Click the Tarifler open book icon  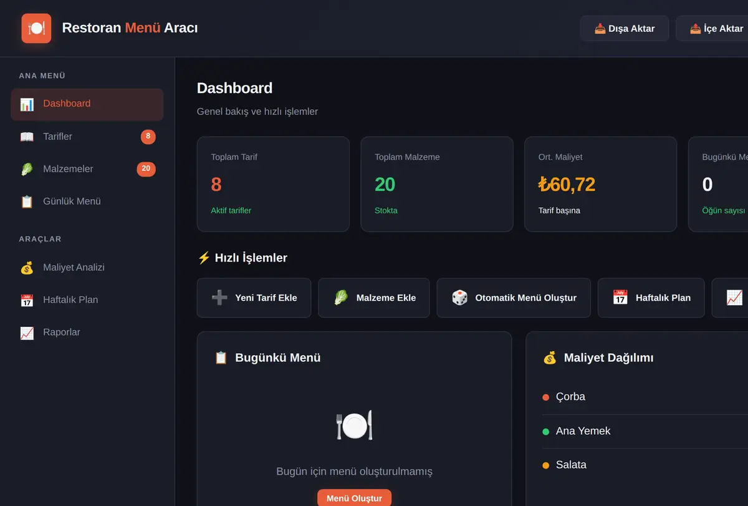click(x=27, y=137)
